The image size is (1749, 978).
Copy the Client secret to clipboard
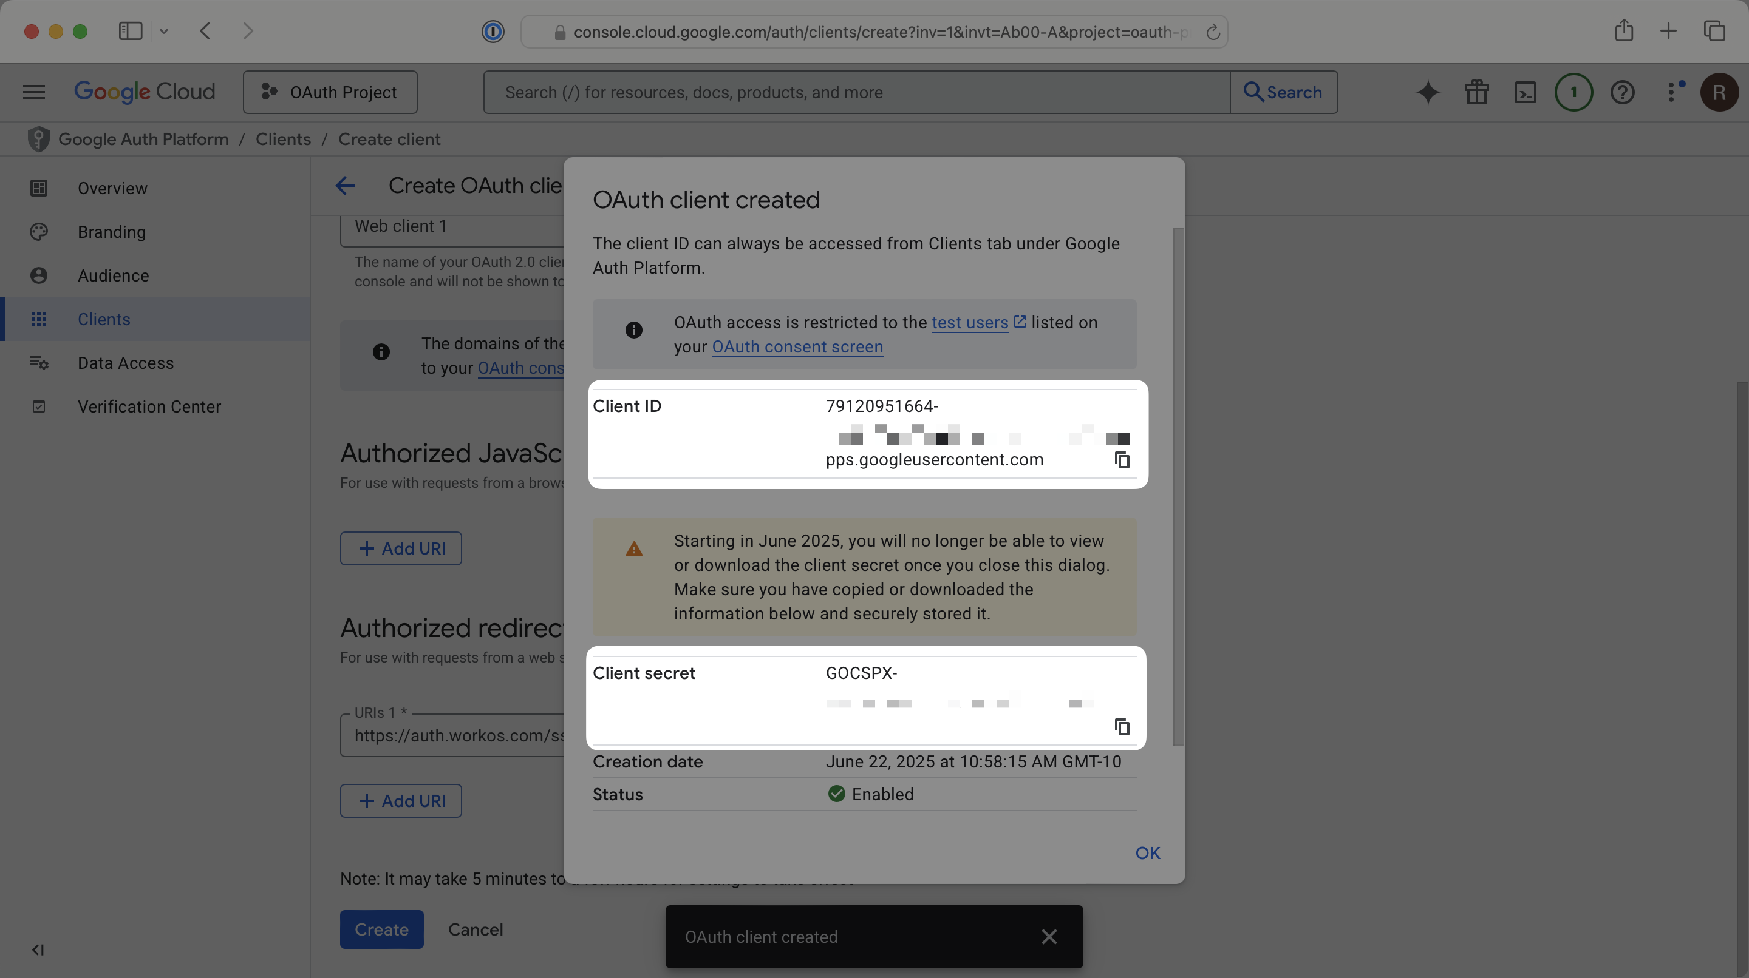(1122, 726)
